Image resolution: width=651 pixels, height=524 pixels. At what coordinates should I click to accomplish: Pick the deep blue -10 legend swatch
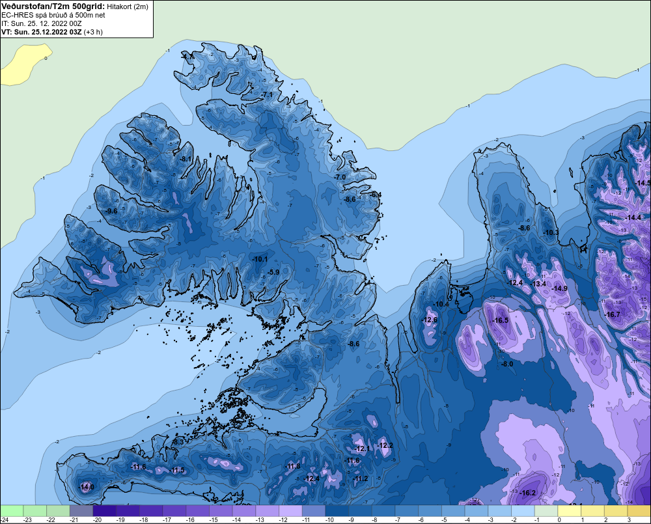click(x=337, y=511)
